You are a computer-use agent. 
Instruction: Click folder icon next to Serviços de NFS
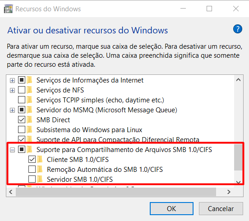click(x=29, y=90)
